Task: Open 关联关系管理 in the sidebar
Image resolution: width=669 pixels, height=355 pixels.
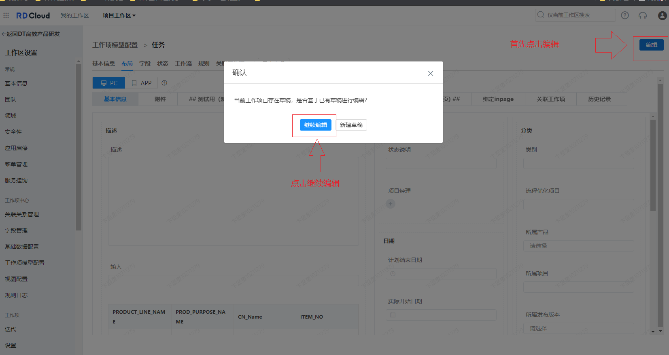Action: [22, 214]
